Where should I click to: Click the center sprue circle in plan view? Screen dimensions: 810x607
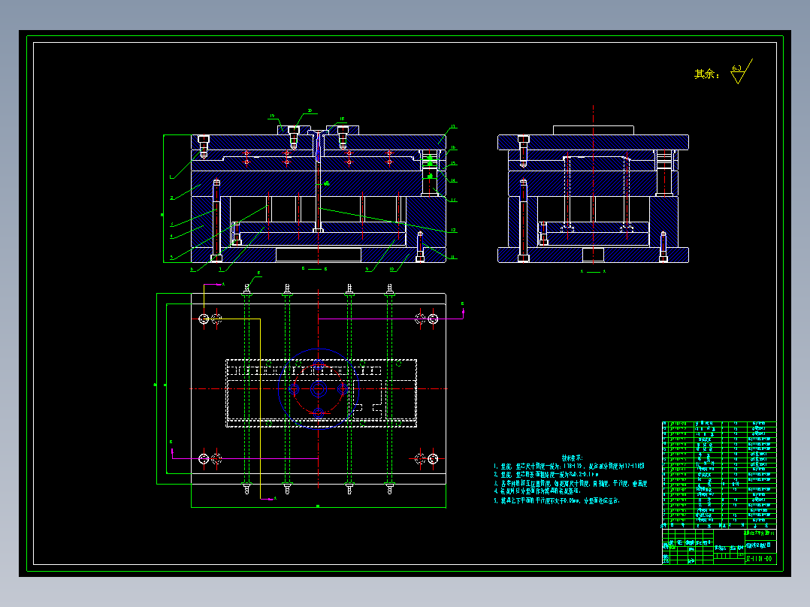coord(319,388)
